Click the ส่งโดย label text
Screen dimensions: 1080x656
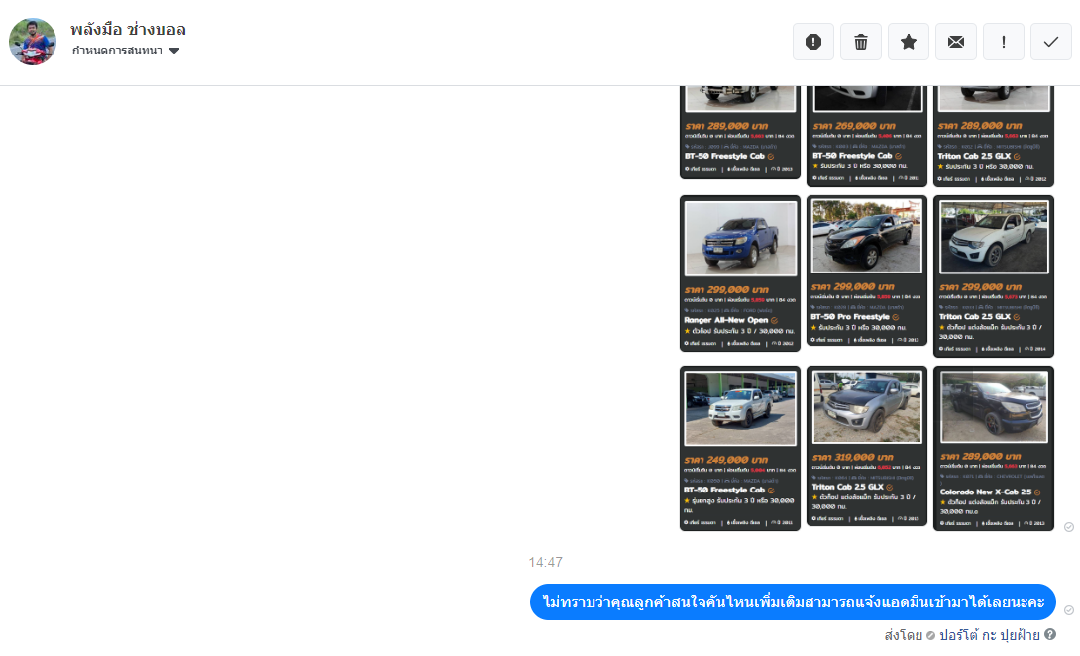[903, 635]
